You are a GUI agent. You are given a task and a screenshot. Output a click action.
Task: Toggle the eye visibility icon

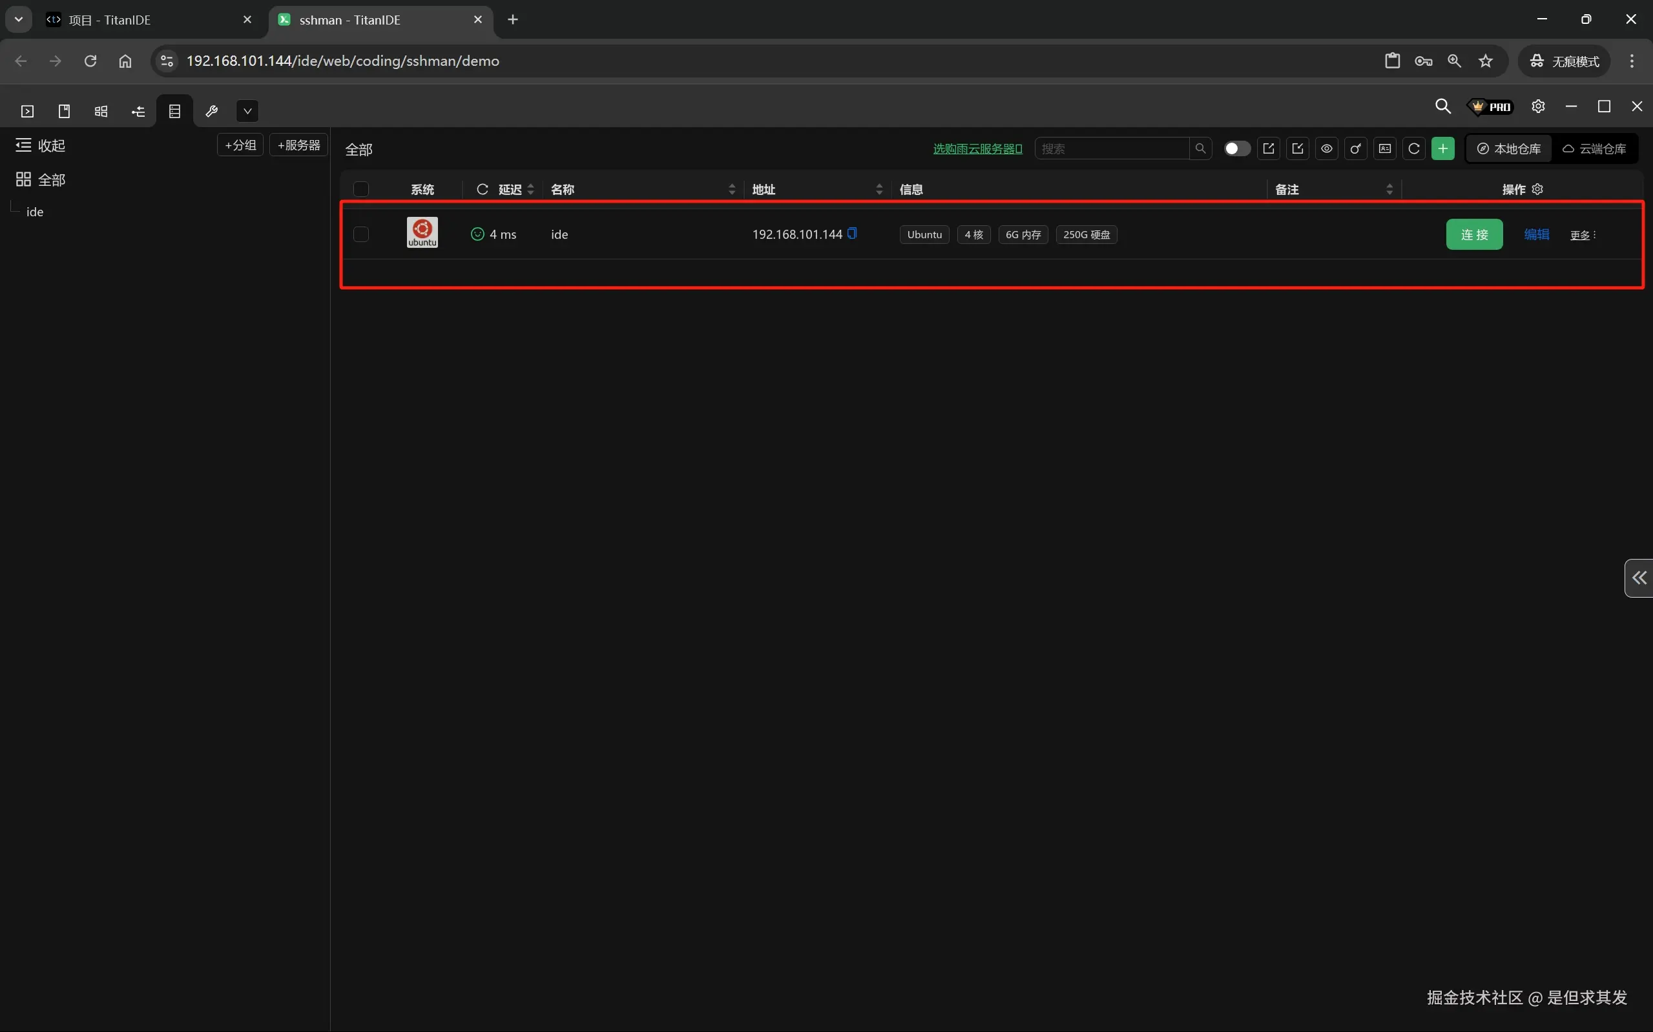click(x=1327, y=149)
